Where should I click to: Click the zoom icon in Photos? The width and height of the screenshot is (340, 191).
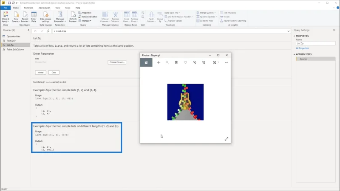tap(167, 62)
